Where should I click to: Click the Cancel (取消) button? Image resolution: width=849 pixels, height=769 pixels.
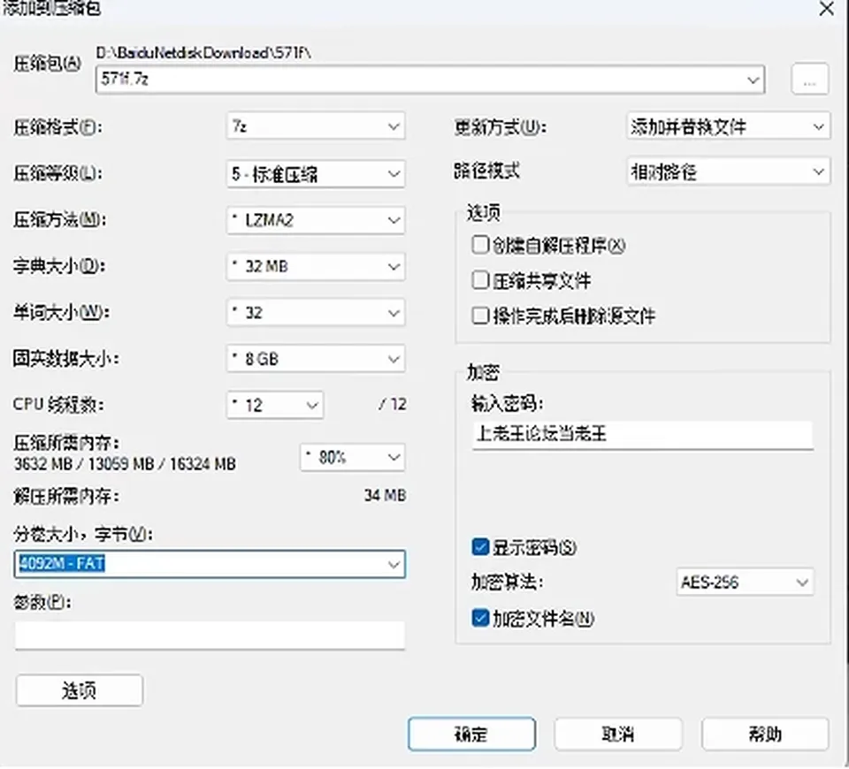click(x=618, y=734)
